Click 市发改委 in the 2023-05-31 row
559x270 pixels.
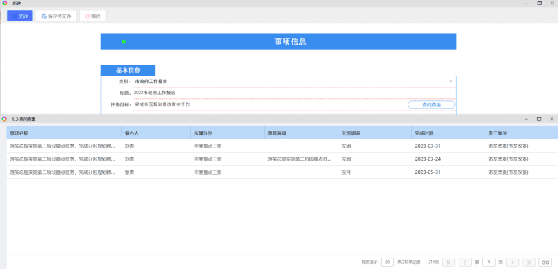508,172
